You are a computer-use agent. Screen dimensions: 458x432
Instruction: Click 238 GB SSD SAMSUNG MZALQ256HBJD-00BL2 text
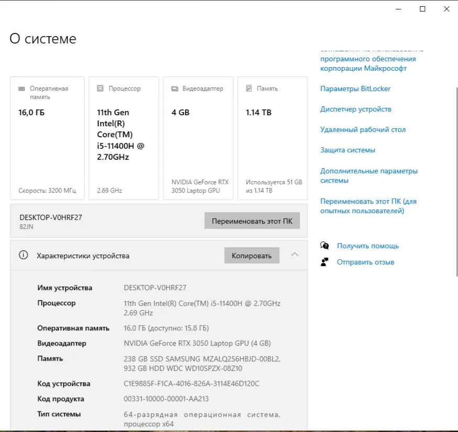point(202,359)
